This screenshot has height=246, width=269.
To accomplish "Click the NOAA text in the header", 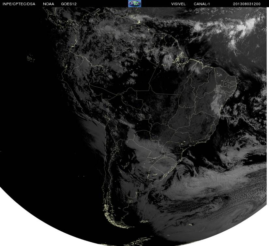I will coord(49,4).
